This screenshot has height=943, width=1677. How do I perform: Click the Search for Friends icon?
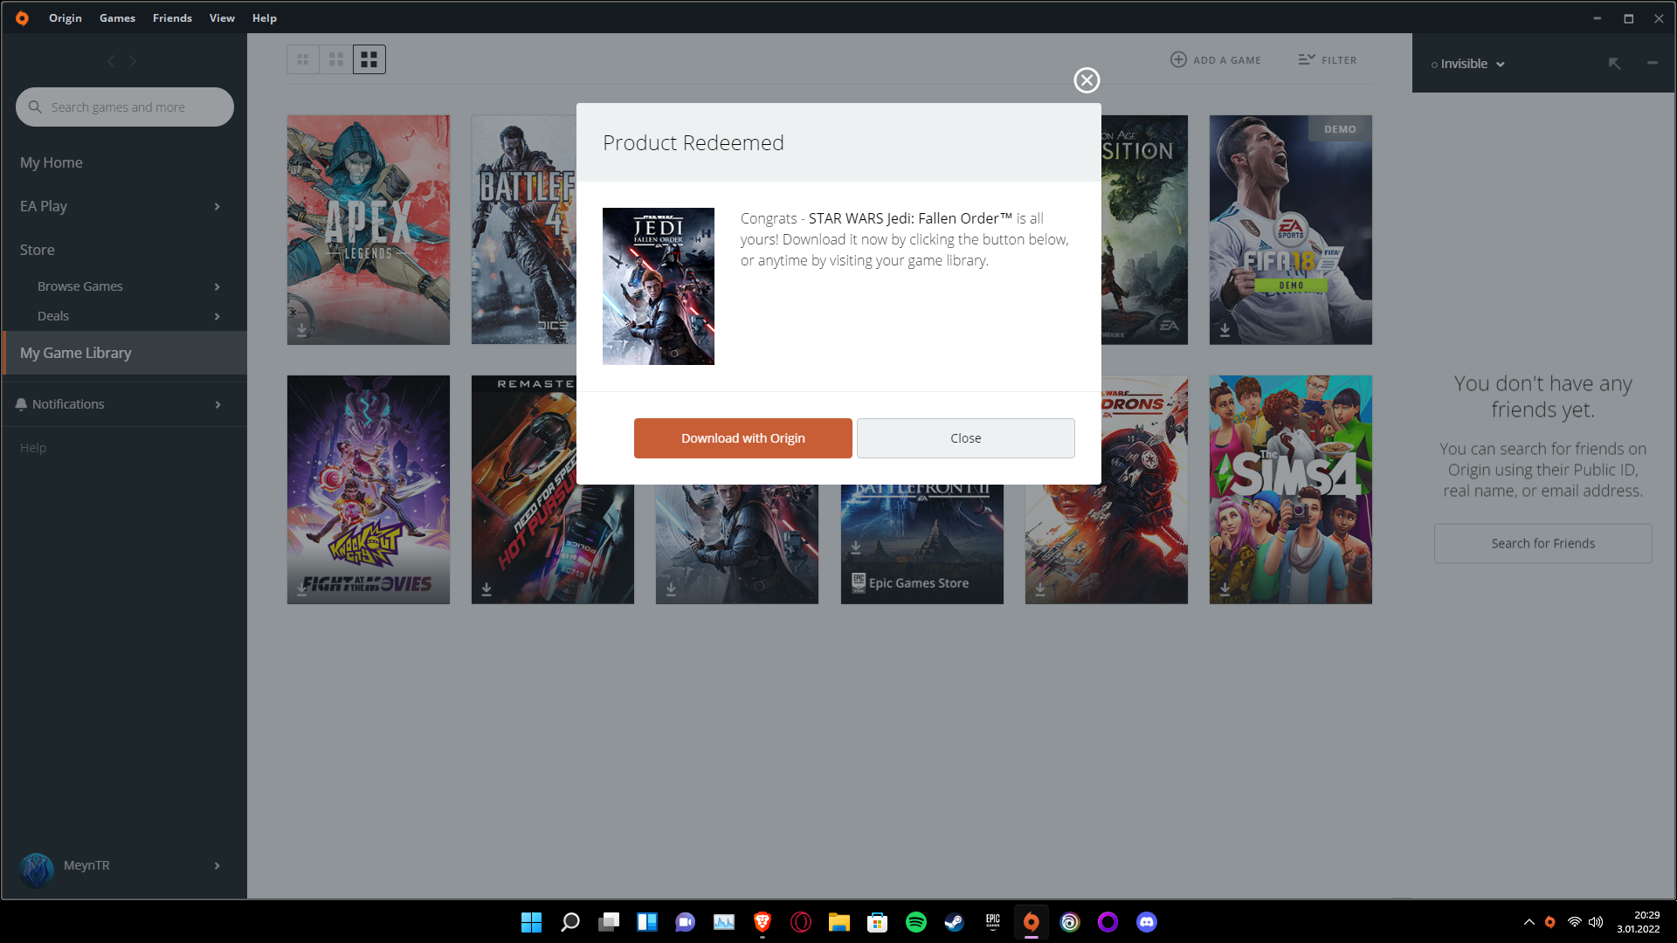(x=1542, y=542)
